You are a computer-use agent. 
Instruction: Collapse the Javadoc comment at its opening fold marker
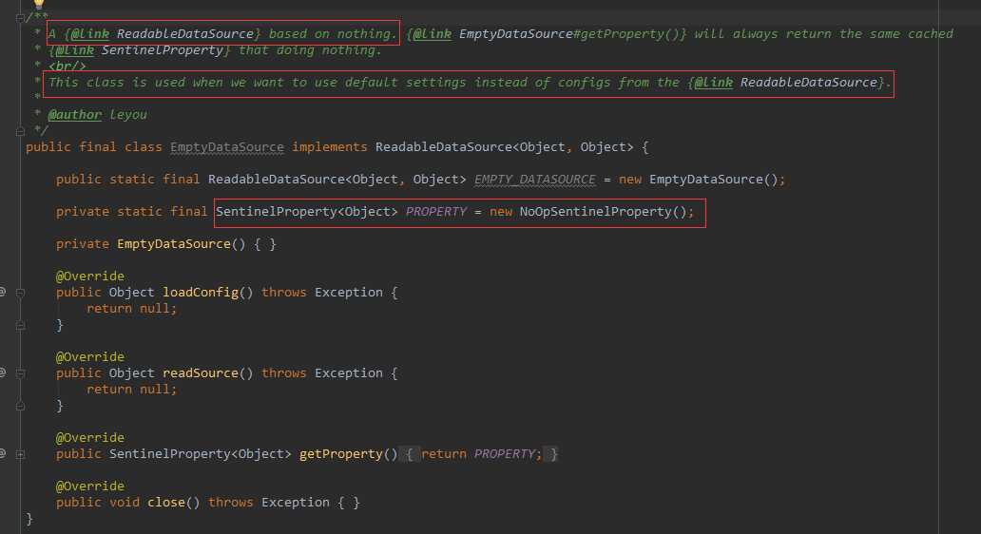pos(20,17)
